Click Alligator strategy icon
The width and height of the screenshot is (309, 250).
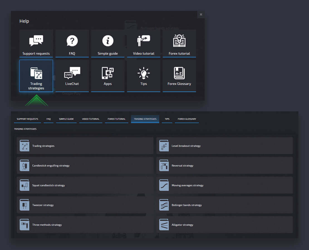click(164, 224)
